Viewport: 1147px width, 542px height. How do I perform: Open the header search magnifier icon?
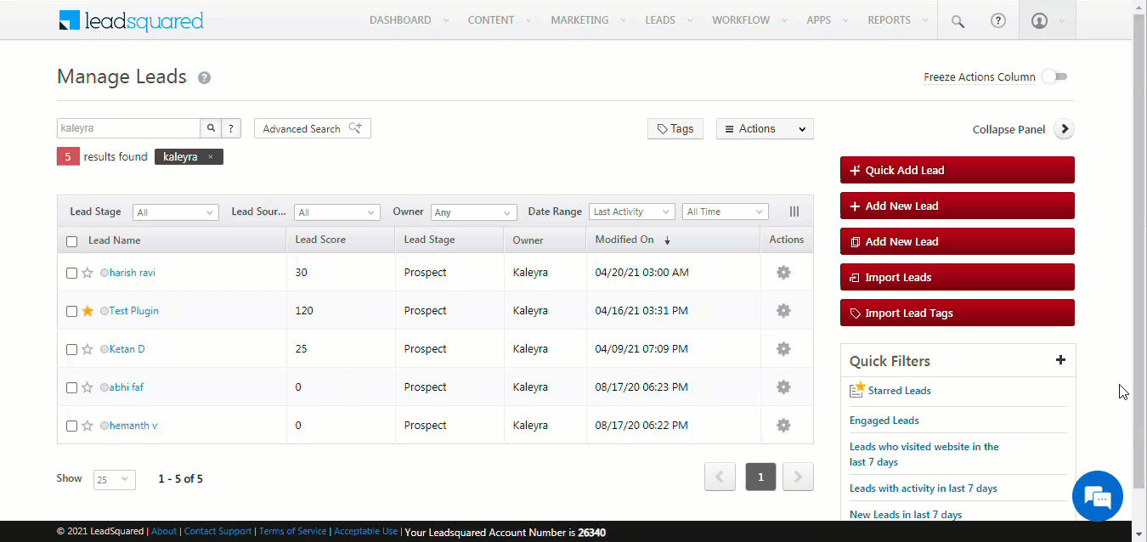click(x=958, y=21)
